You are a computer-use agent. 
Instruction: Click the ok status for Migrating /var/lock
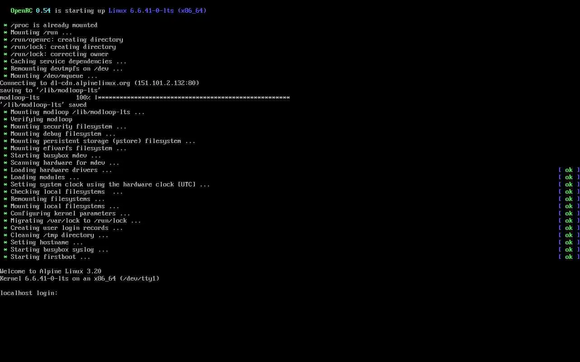click(569, 220)
